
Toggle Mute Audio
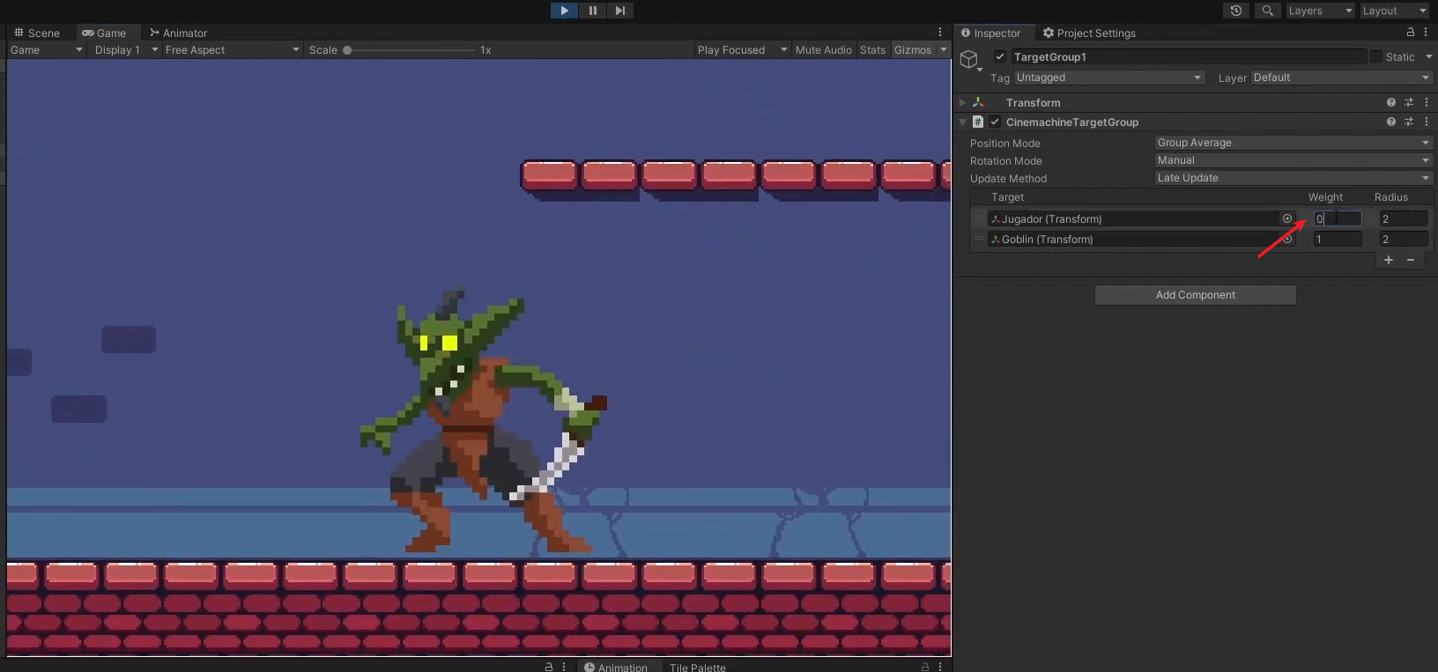tap(824, 50)
